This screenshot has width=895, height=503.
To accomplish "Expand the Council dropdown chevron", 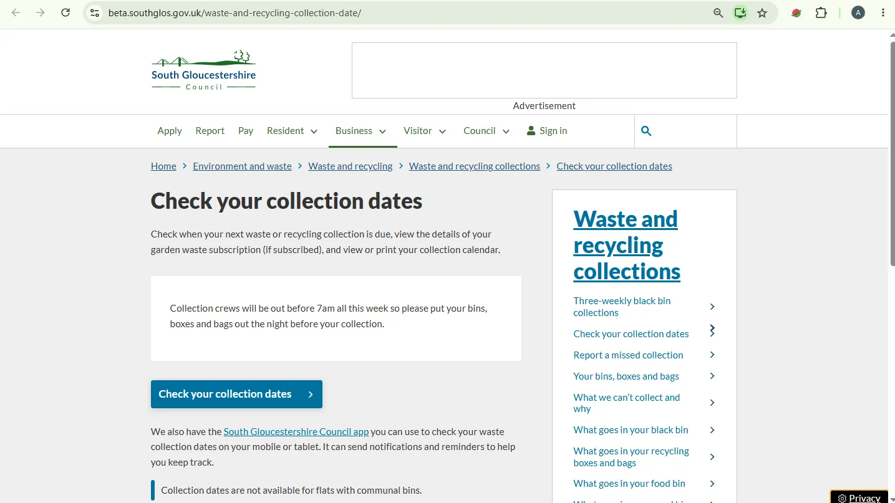I will pyautogui.click(x=506, y=132).
